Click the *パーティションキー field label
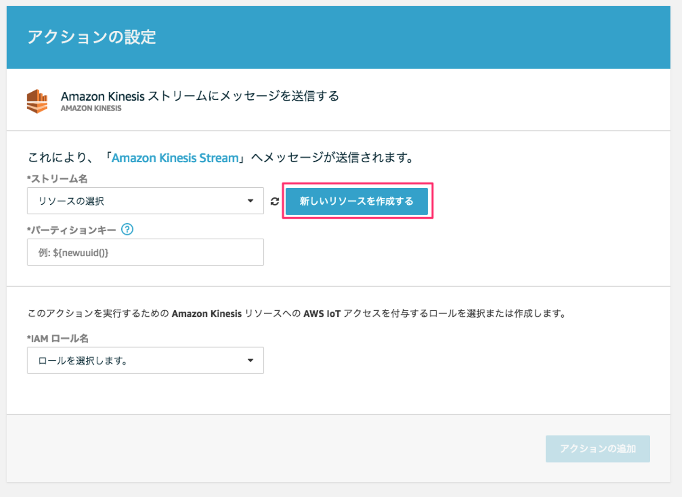This screenshot has height=497, width=682. click(x=72, y=230)
